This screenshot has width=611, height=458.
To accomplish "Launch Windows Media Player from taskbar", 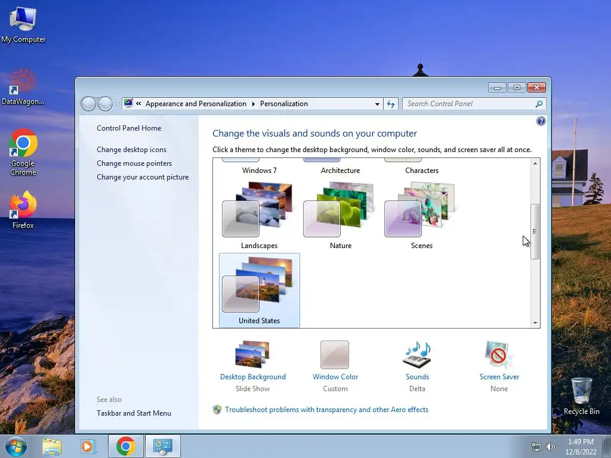I will click(x=88, y=446).
